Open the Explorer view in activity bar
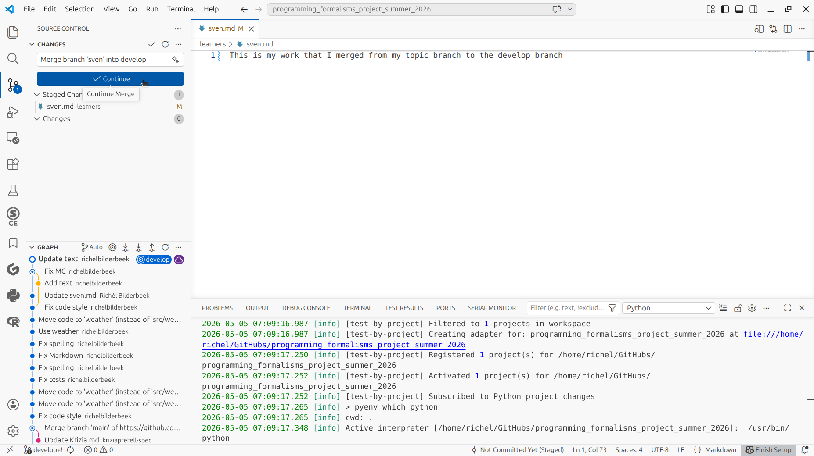Image resolution: width=814 pixels, height=456 pixels. coord(13,32)
